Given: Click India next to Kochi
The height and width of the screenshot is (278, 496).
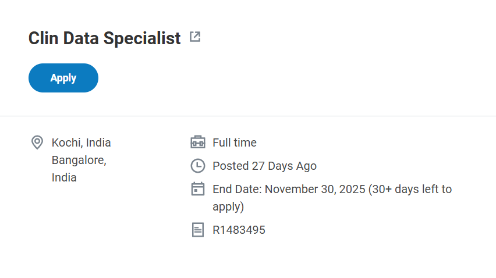Looking at the screenshot, I should [x=99, y=142].
